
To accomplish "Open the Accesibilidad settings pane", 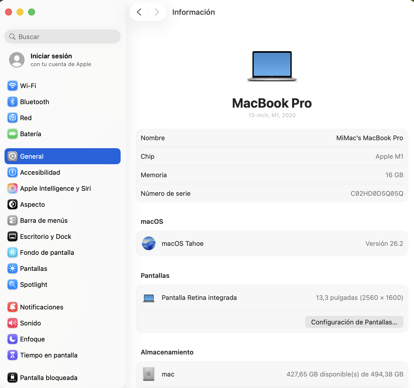I will click(x=40, y=172).
